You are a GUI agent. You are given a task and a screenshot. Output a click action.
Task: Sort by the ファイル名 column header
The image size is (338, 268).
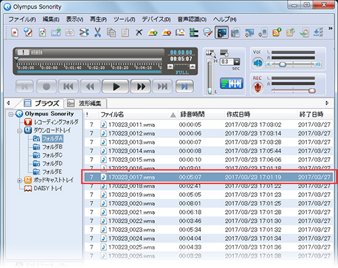pos(138,114)
